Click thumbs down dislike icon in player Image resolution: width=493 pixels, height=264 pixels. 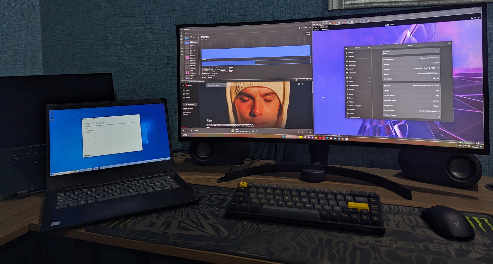[x=250, y=131]
